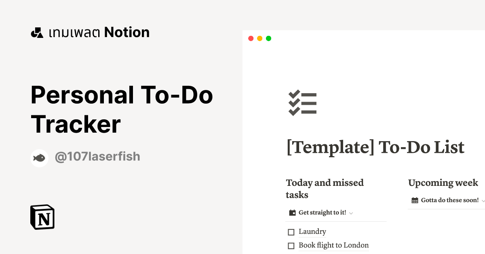The image size is (485, 254).
Task: Click the 'Personal To-Do Tracker' title
Action: [121, 110]
